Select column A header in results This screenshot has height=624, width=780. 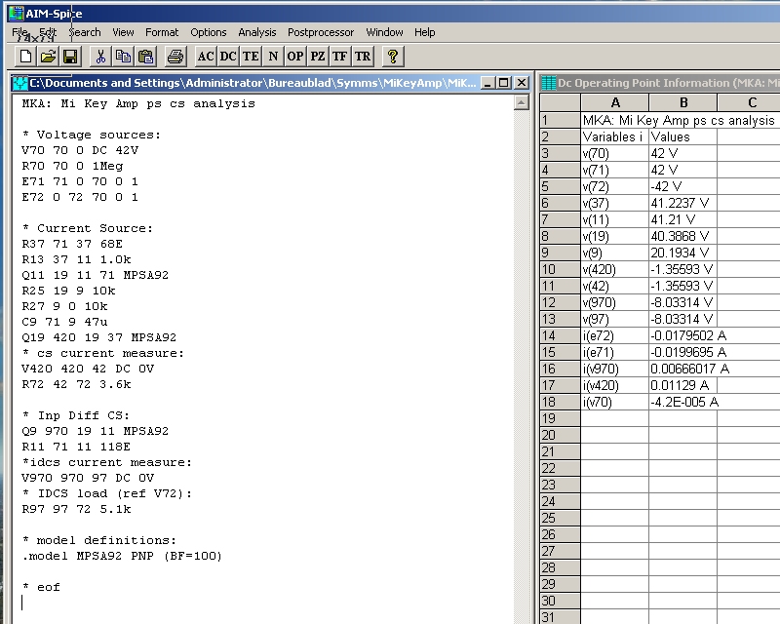(x=615, y=102)
